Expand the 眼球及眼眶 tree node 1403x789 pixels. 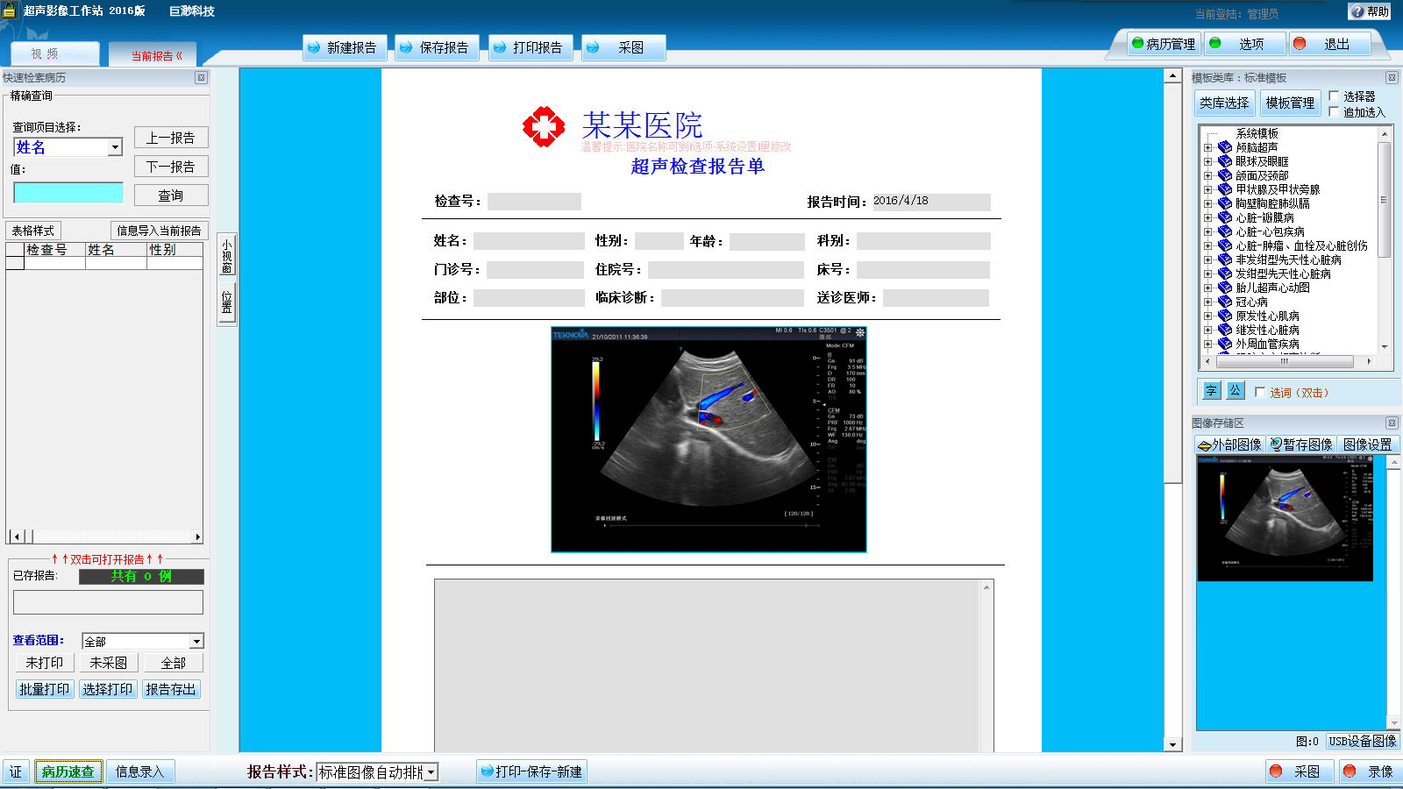tap(1208, 161)
